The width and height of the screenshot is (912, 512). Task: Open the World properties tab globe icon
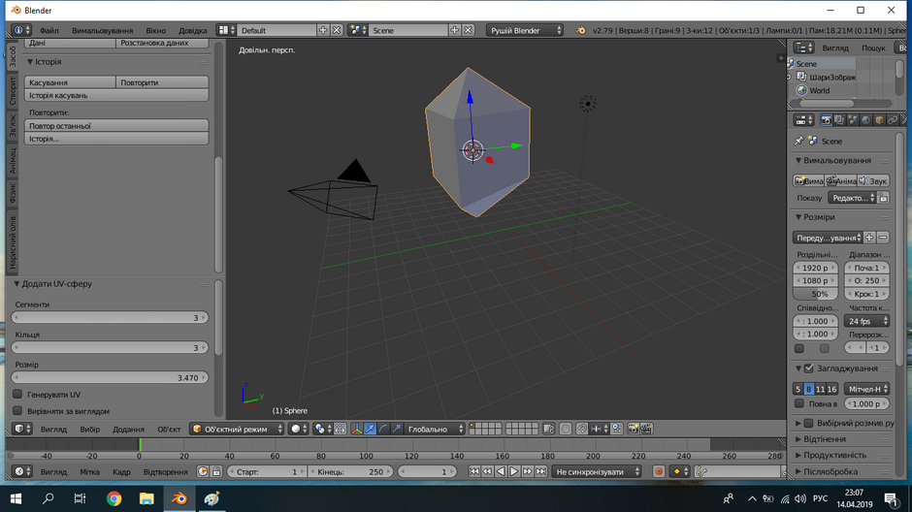866,120
